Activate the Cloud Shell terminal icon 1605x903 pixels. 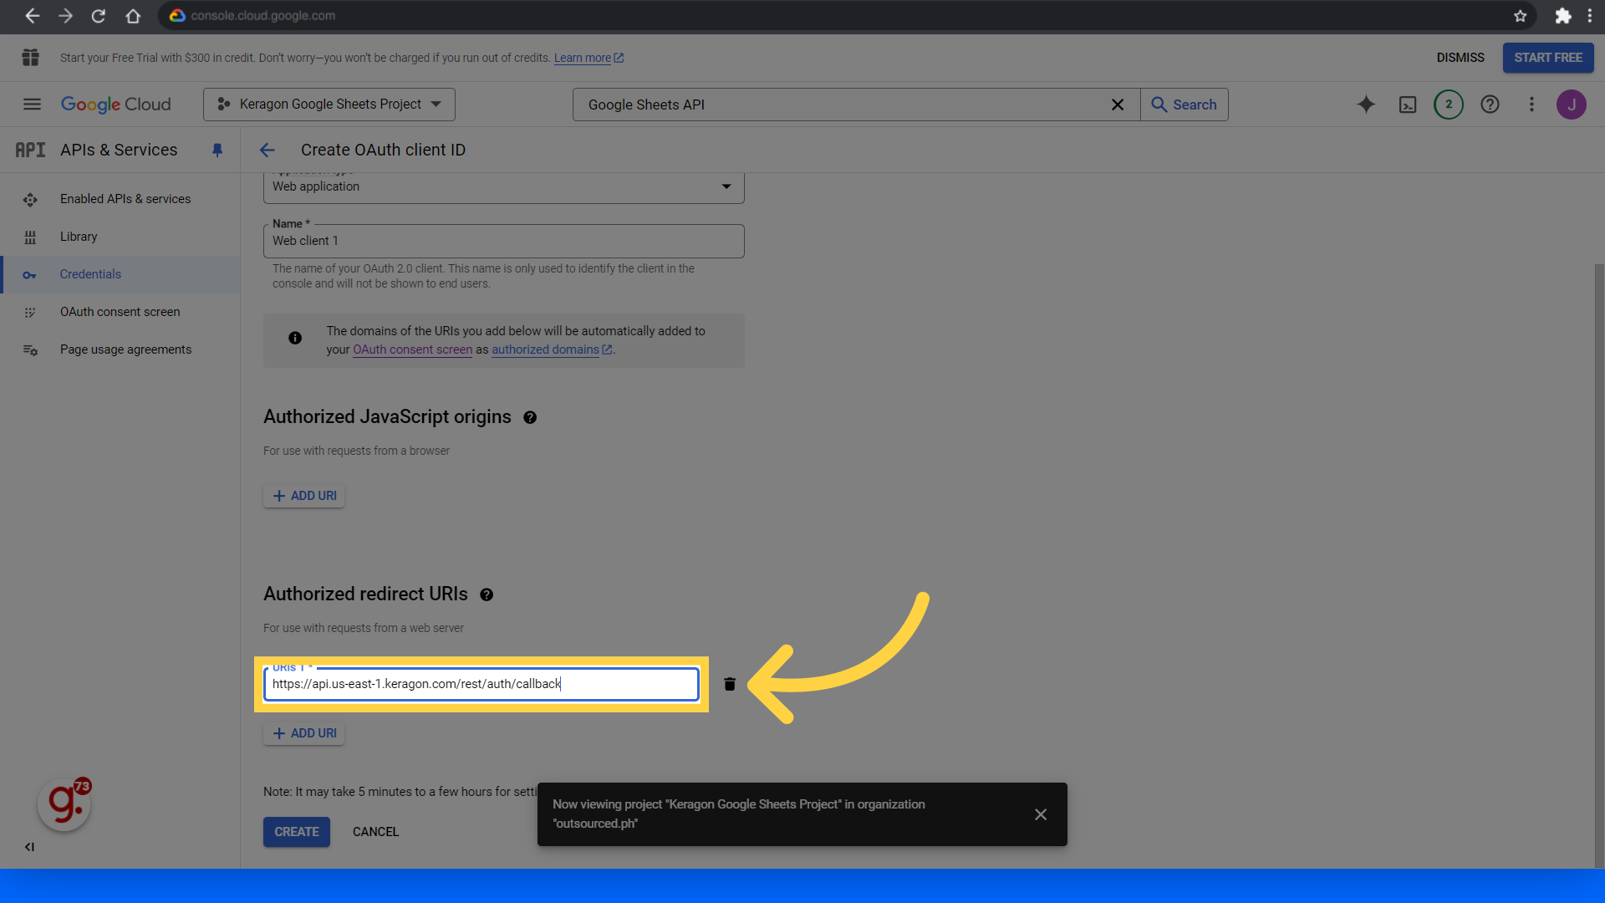pyautogui.click(x=1408, y=105)
